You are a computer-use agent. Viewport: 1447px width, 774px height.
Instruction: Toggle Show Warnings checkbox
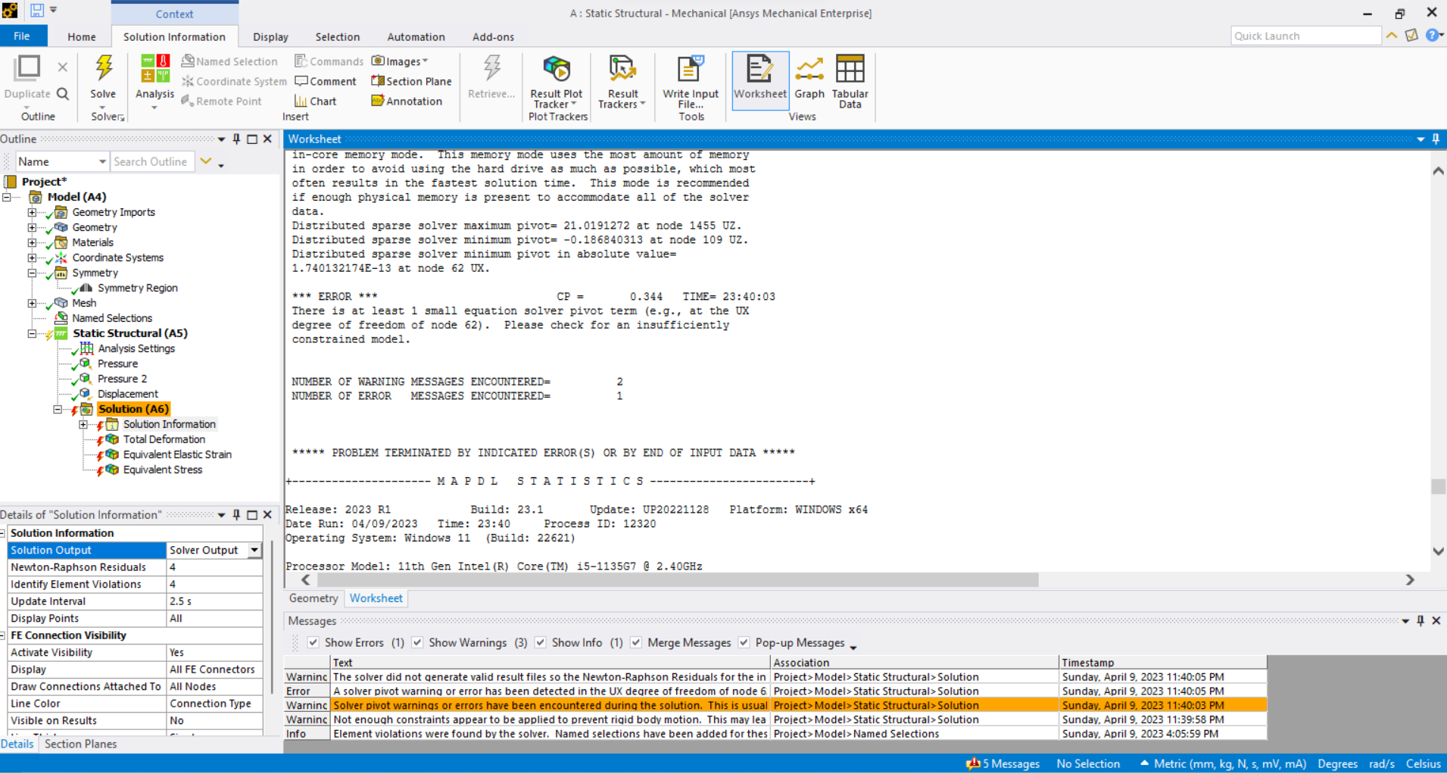point(417,642)
